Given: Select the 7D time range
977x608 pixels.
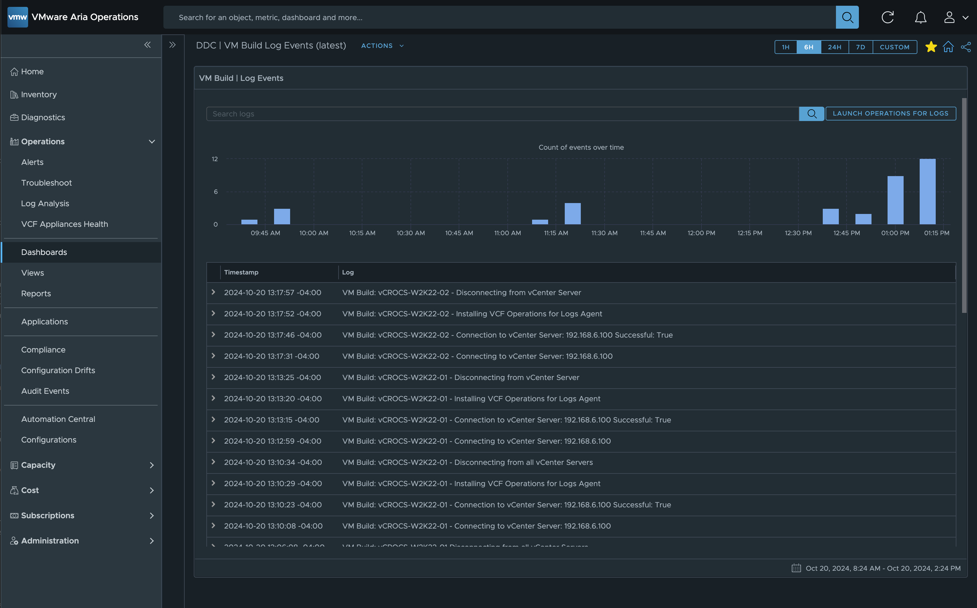Looking at the screenshot, I should (x=860, y=47).
